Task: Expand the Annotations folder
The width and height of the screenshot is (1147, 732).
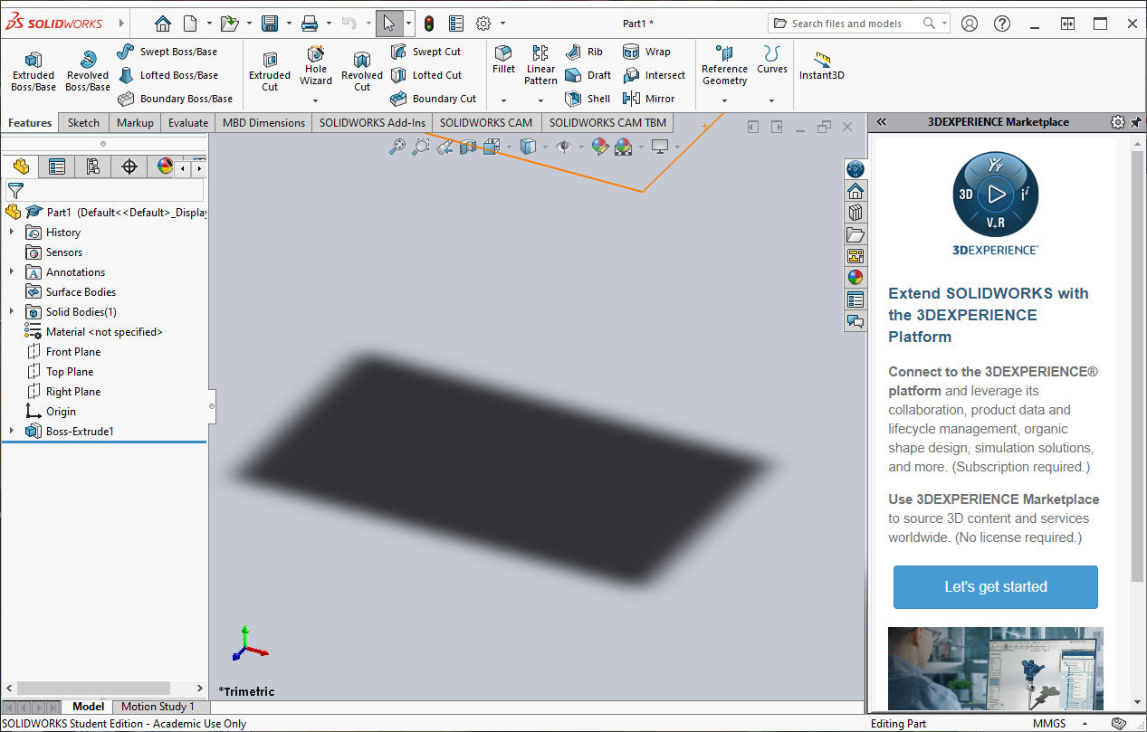Action: click(x=12, y=272)
